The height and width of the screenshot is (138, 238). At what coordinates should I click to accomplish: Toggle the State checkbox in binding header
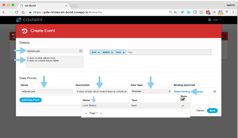tap(183, 99)
